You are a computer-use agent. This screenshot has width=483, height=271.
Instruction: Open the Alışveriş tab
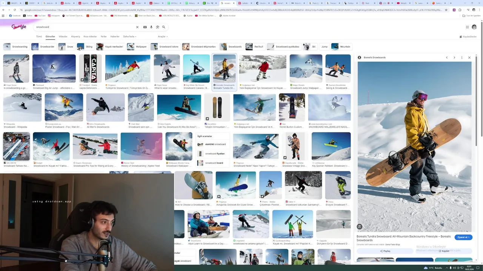(x=75, y=37)
